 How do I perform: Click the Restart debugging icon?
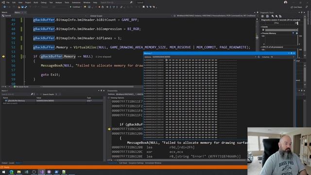[x=103, y=7]
